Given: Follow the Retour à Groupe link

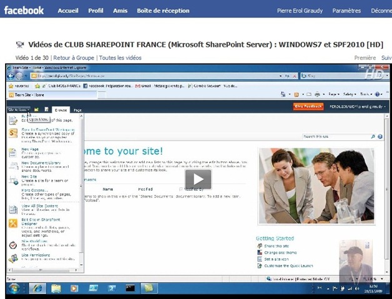Looking at the screenshot, I should pos(74,58).
